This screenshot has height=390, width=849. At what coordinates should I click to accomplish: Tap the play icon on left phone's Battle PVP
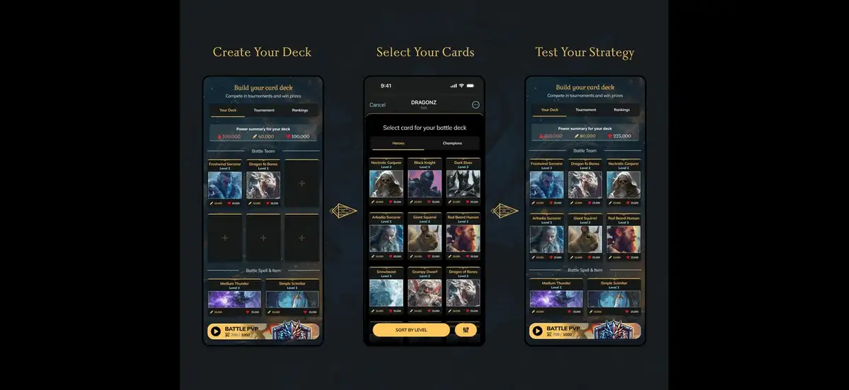[215, 331]
